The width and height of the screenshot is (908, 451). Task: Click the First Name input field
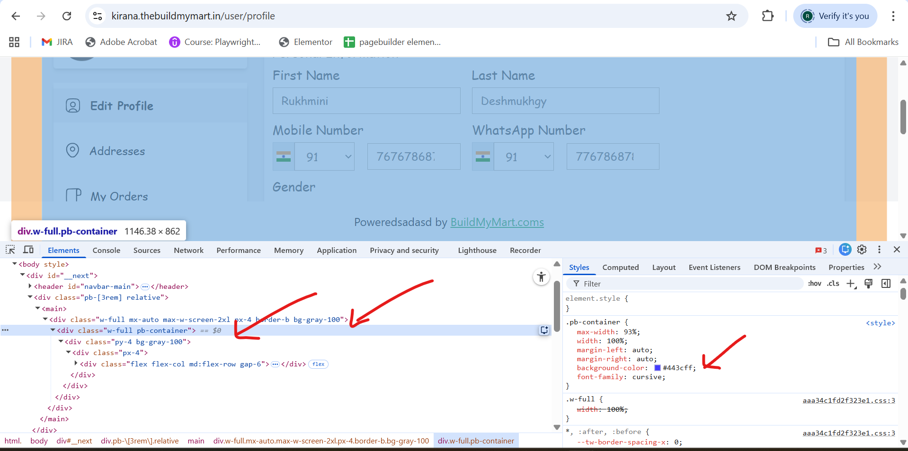[366, 101]
